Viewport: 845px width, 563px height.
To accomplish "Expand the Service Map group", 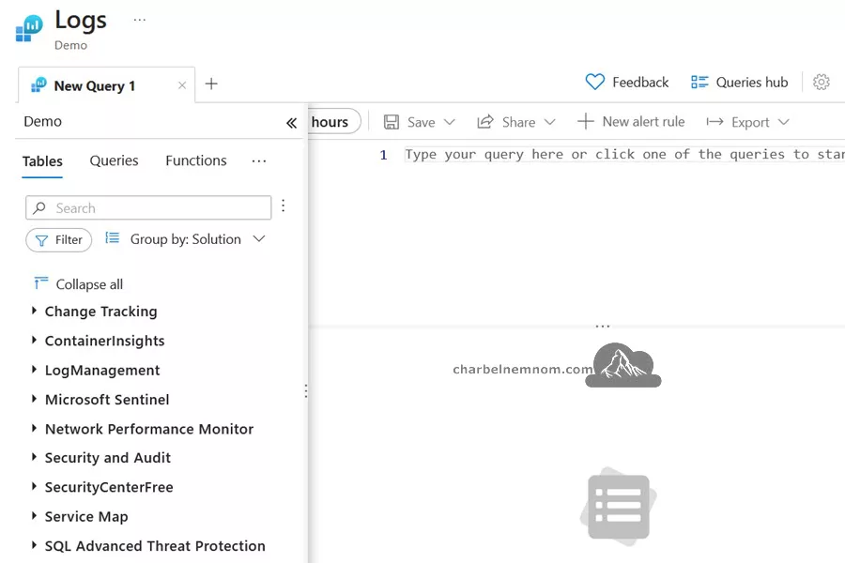I will [34, 515].
